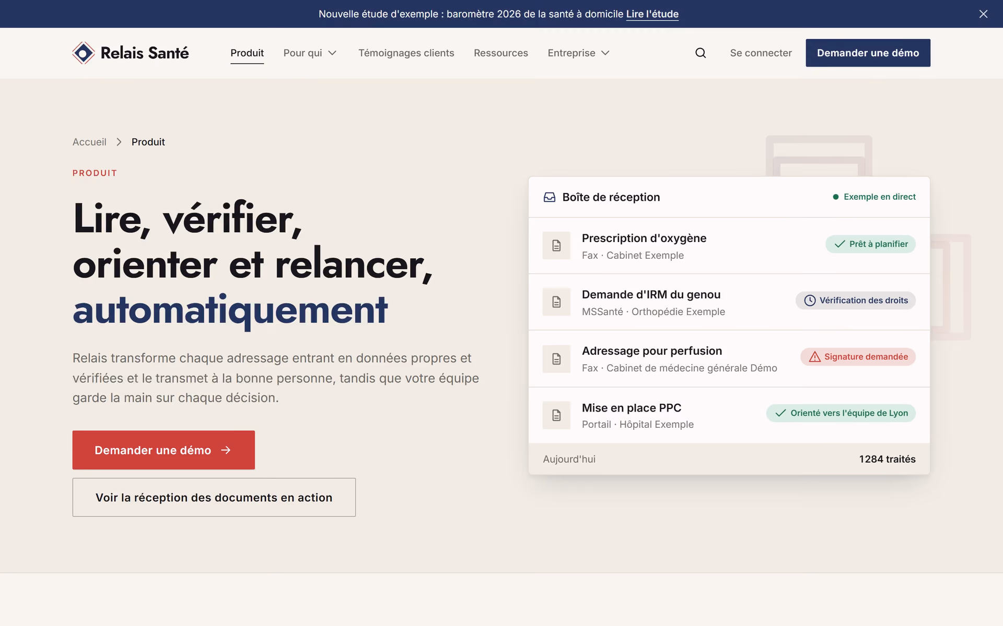1003x626 pixels.
Task: Click the clock icon in Vérification des droits badge
Action: click(x=810, y=300)
